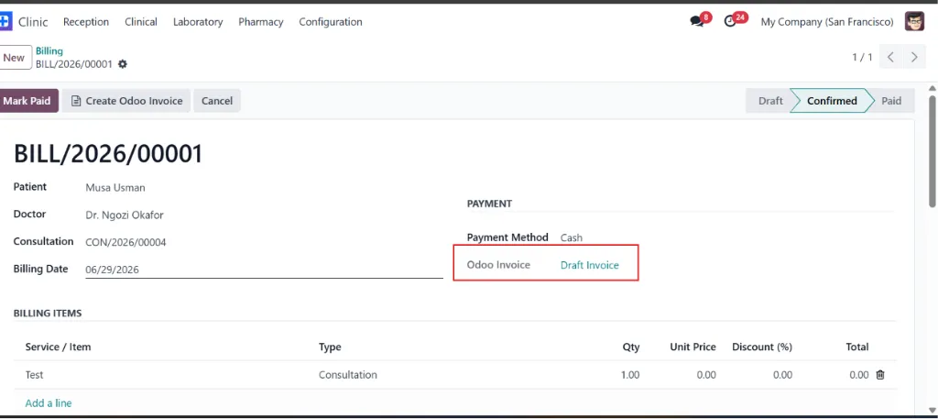The height and width of the screenshot is (419, 938).
Task: Edit the Billing Date field 06/29/2026
Action: click(264, 270)
